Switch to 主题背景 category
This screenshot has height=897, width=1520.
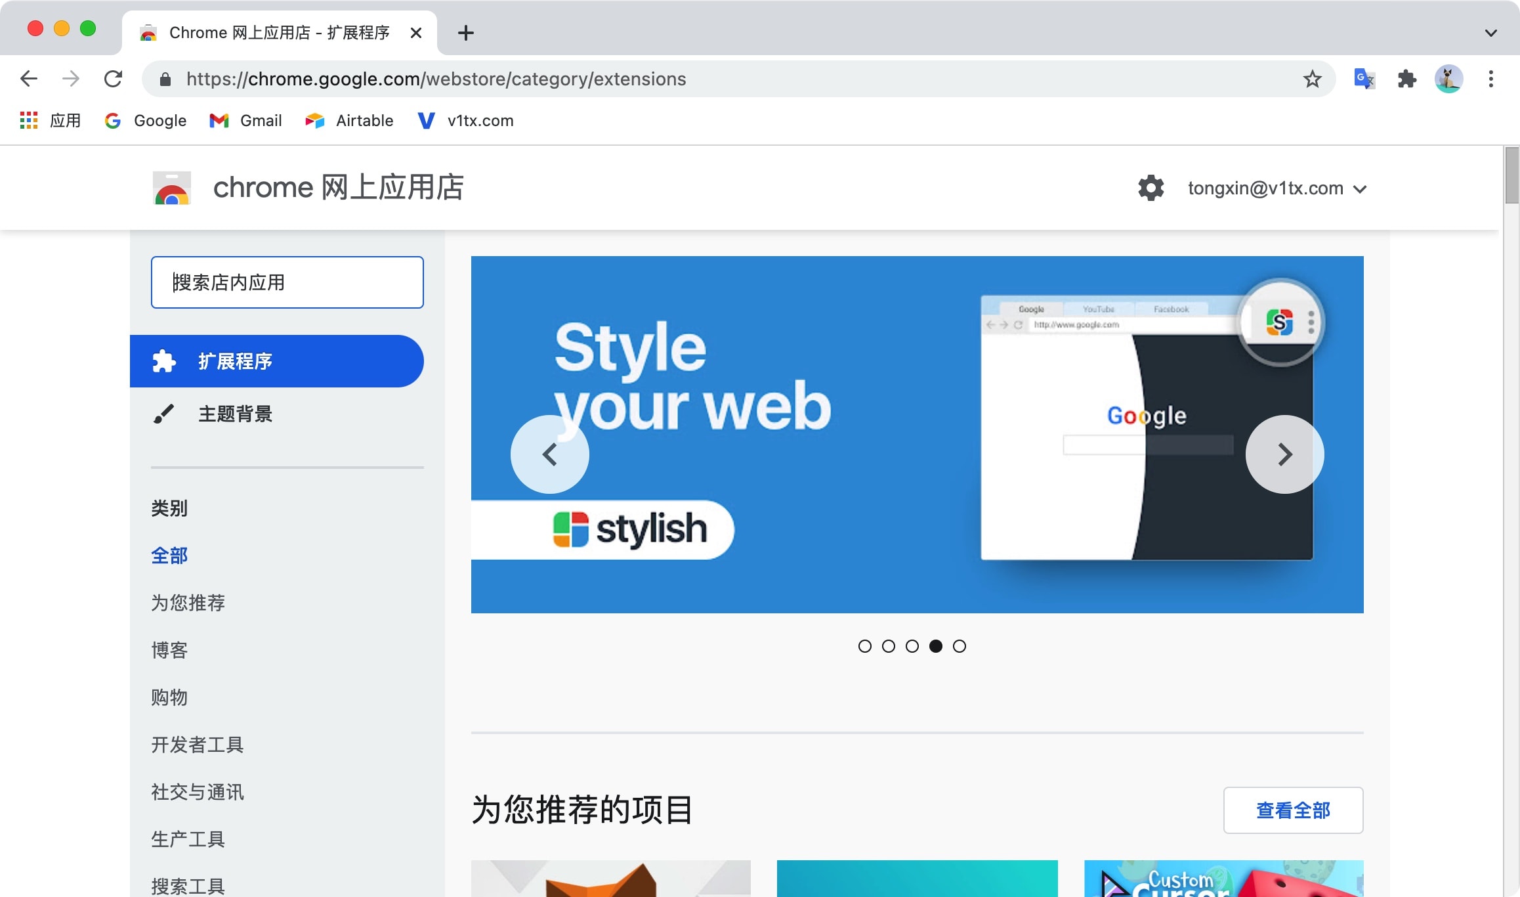235,414
